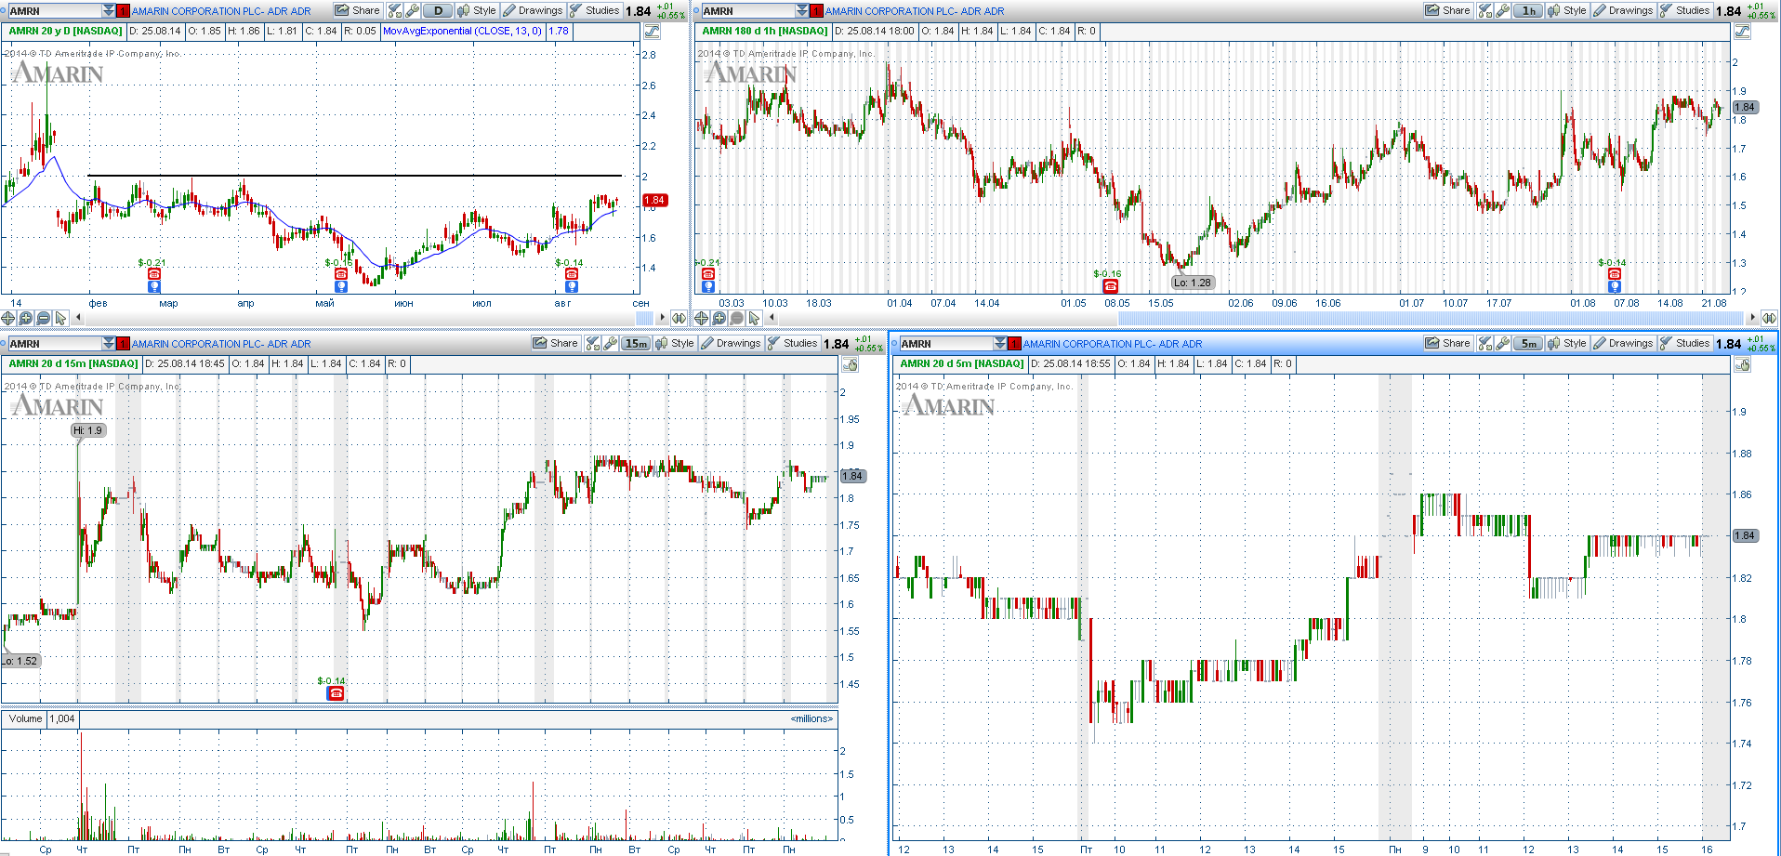1781x856 pixels.
Task: Click zoom in magnifier under daily chart
Action: [26, 318]
